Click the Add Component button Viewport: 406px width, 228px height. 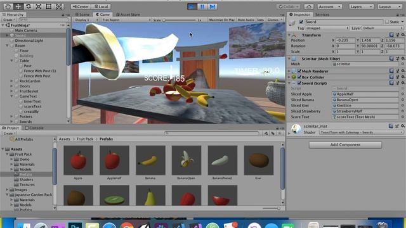coord(345,145)
